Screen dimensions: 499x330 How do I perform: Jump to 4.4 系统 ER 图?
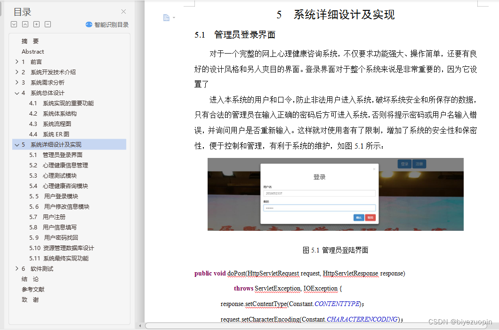click(x=49, y=134)
